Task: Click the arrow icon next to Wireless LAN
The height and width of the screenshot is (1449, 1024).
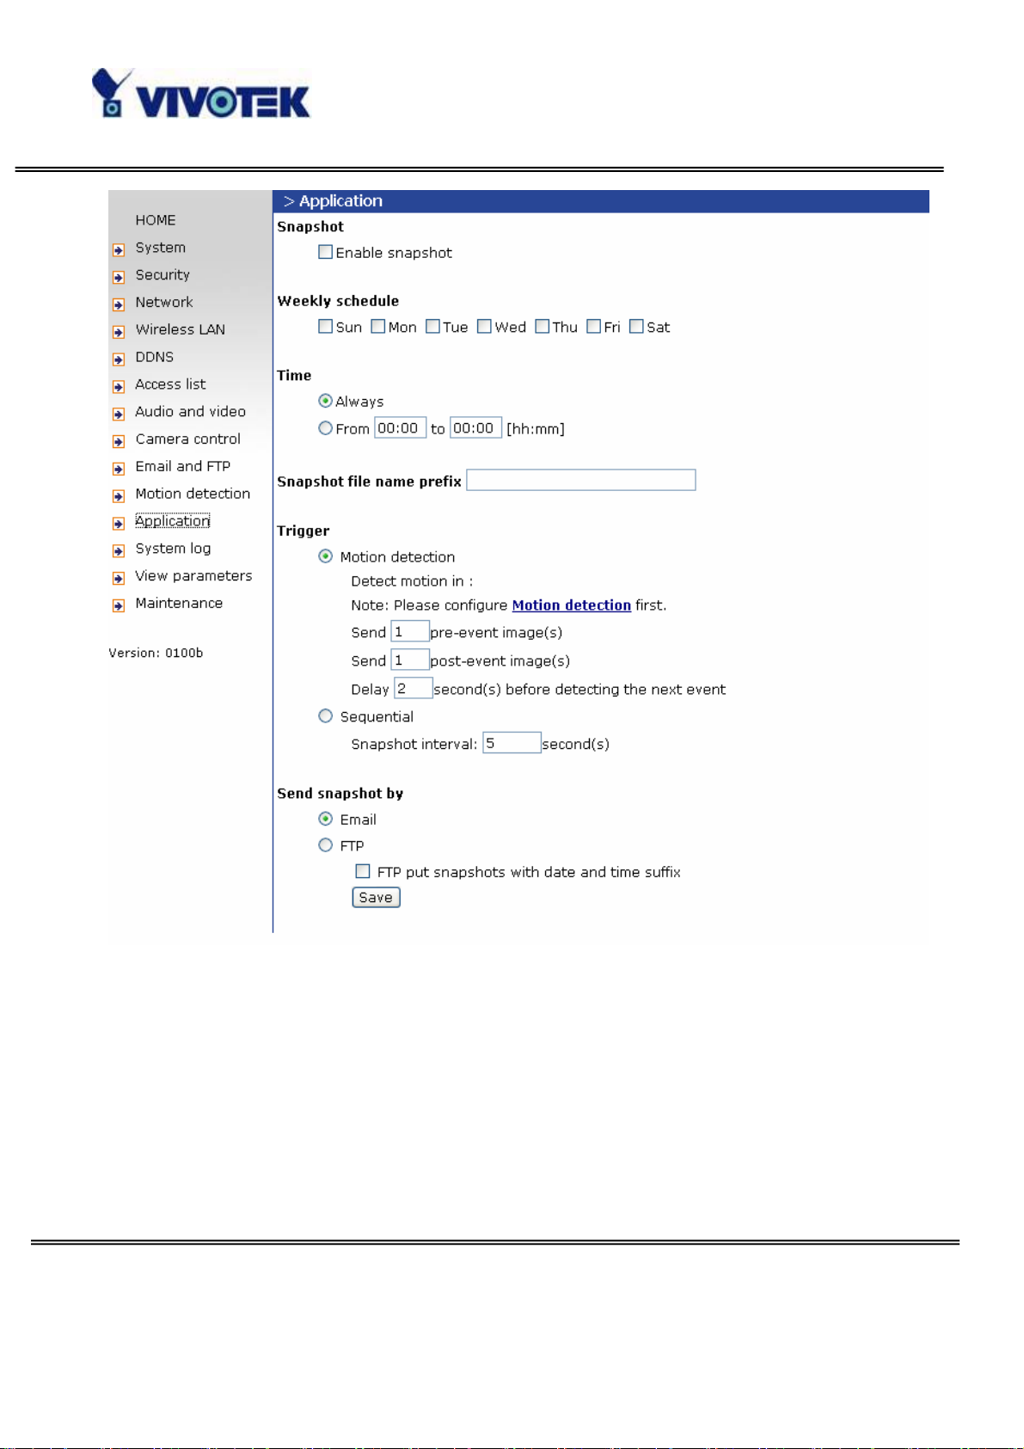Action: (x=119, y=332)
